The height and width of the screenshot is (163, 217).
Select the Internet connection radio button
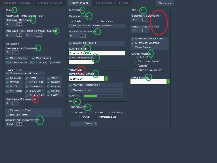[x=98, y=21]
